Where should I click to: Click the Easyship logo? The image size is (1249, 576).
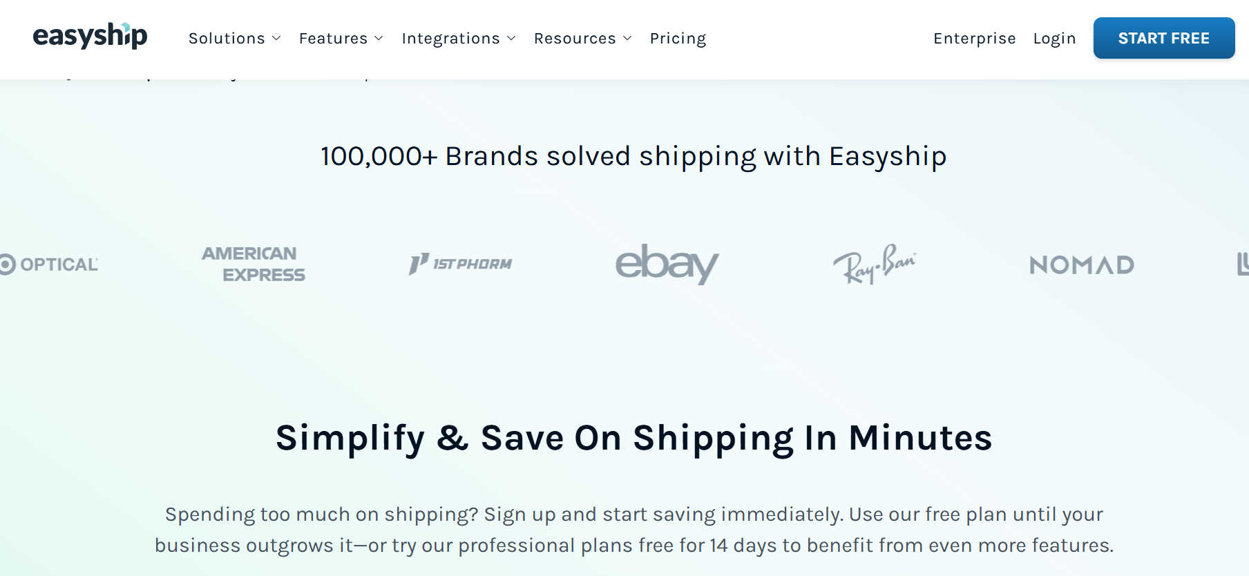point(90,36)
